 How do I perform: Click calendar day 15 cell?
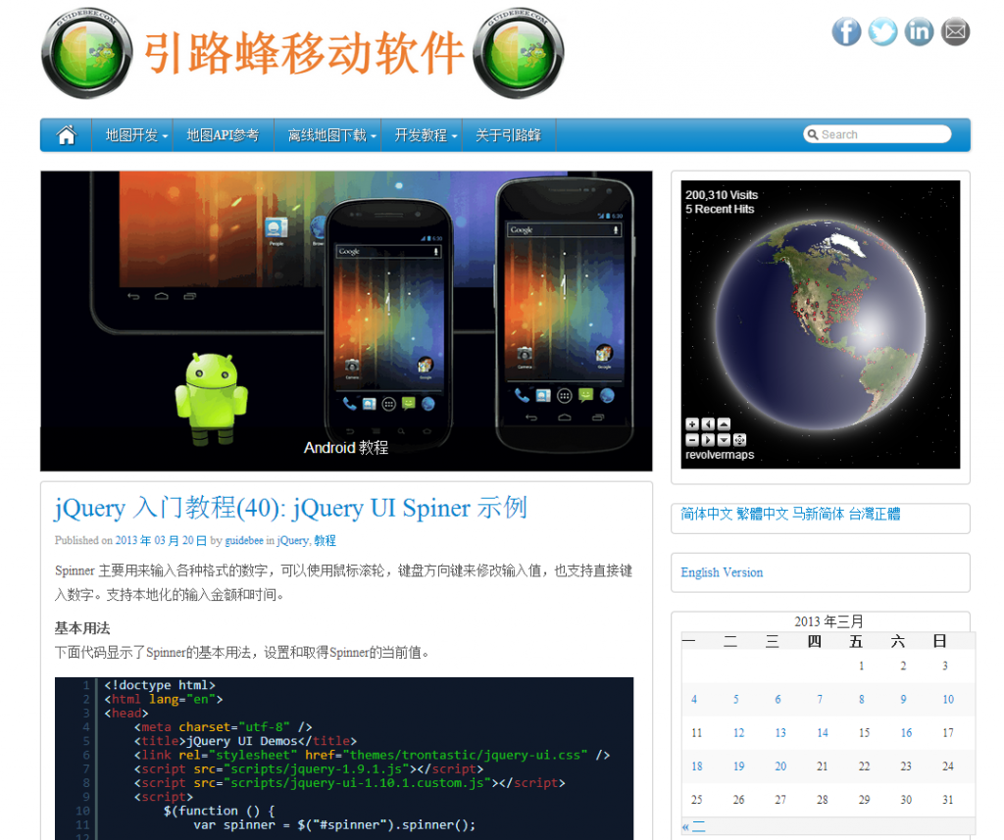[865, 732]
